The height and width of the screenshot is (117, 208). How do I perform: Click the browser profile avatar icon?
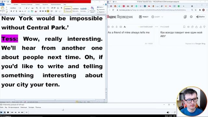pyautogui.click(x=203, y=10)
